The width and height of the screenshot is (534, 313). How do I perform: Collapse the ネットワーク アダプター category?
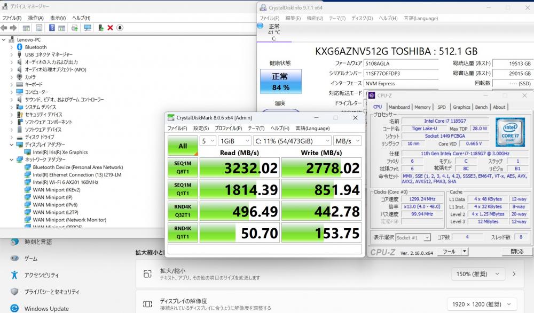pyautogui.click(x=12, y=159)
